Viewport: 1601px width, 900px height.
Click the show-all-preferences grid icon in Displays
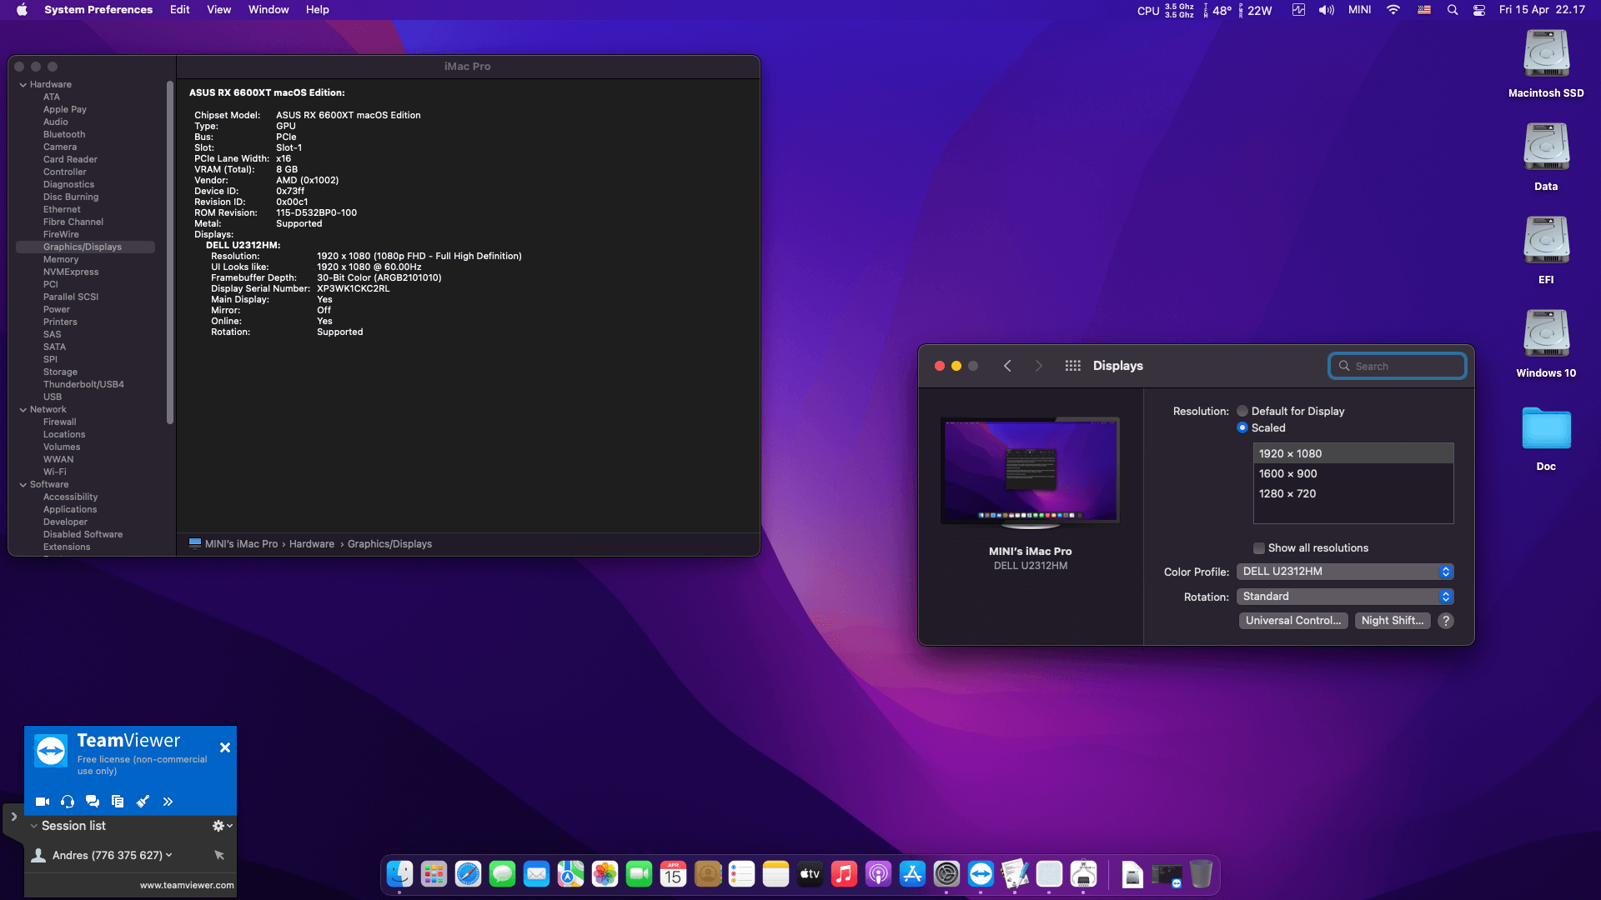point(1072,366)
